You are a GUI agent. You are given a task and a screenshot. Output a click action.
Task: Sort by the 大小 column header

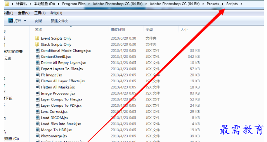[x=184, y=29]
